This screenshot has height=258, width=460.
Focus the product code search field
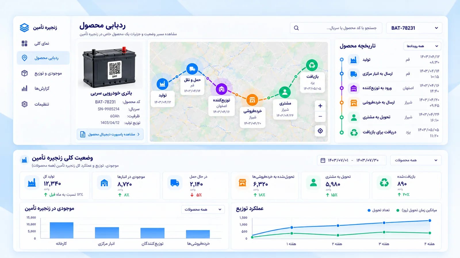(x=336, y=28)
